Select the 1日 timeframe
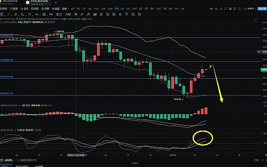Viewport: 267px width, 167px height. point(84,9)
